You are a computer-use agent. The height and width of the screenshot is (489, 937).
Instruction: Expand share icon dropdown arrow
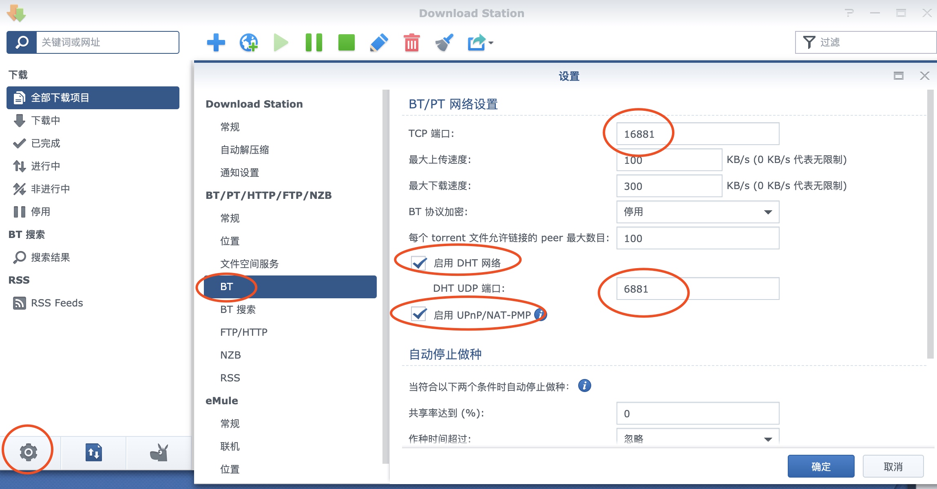[x=491, y=43]
